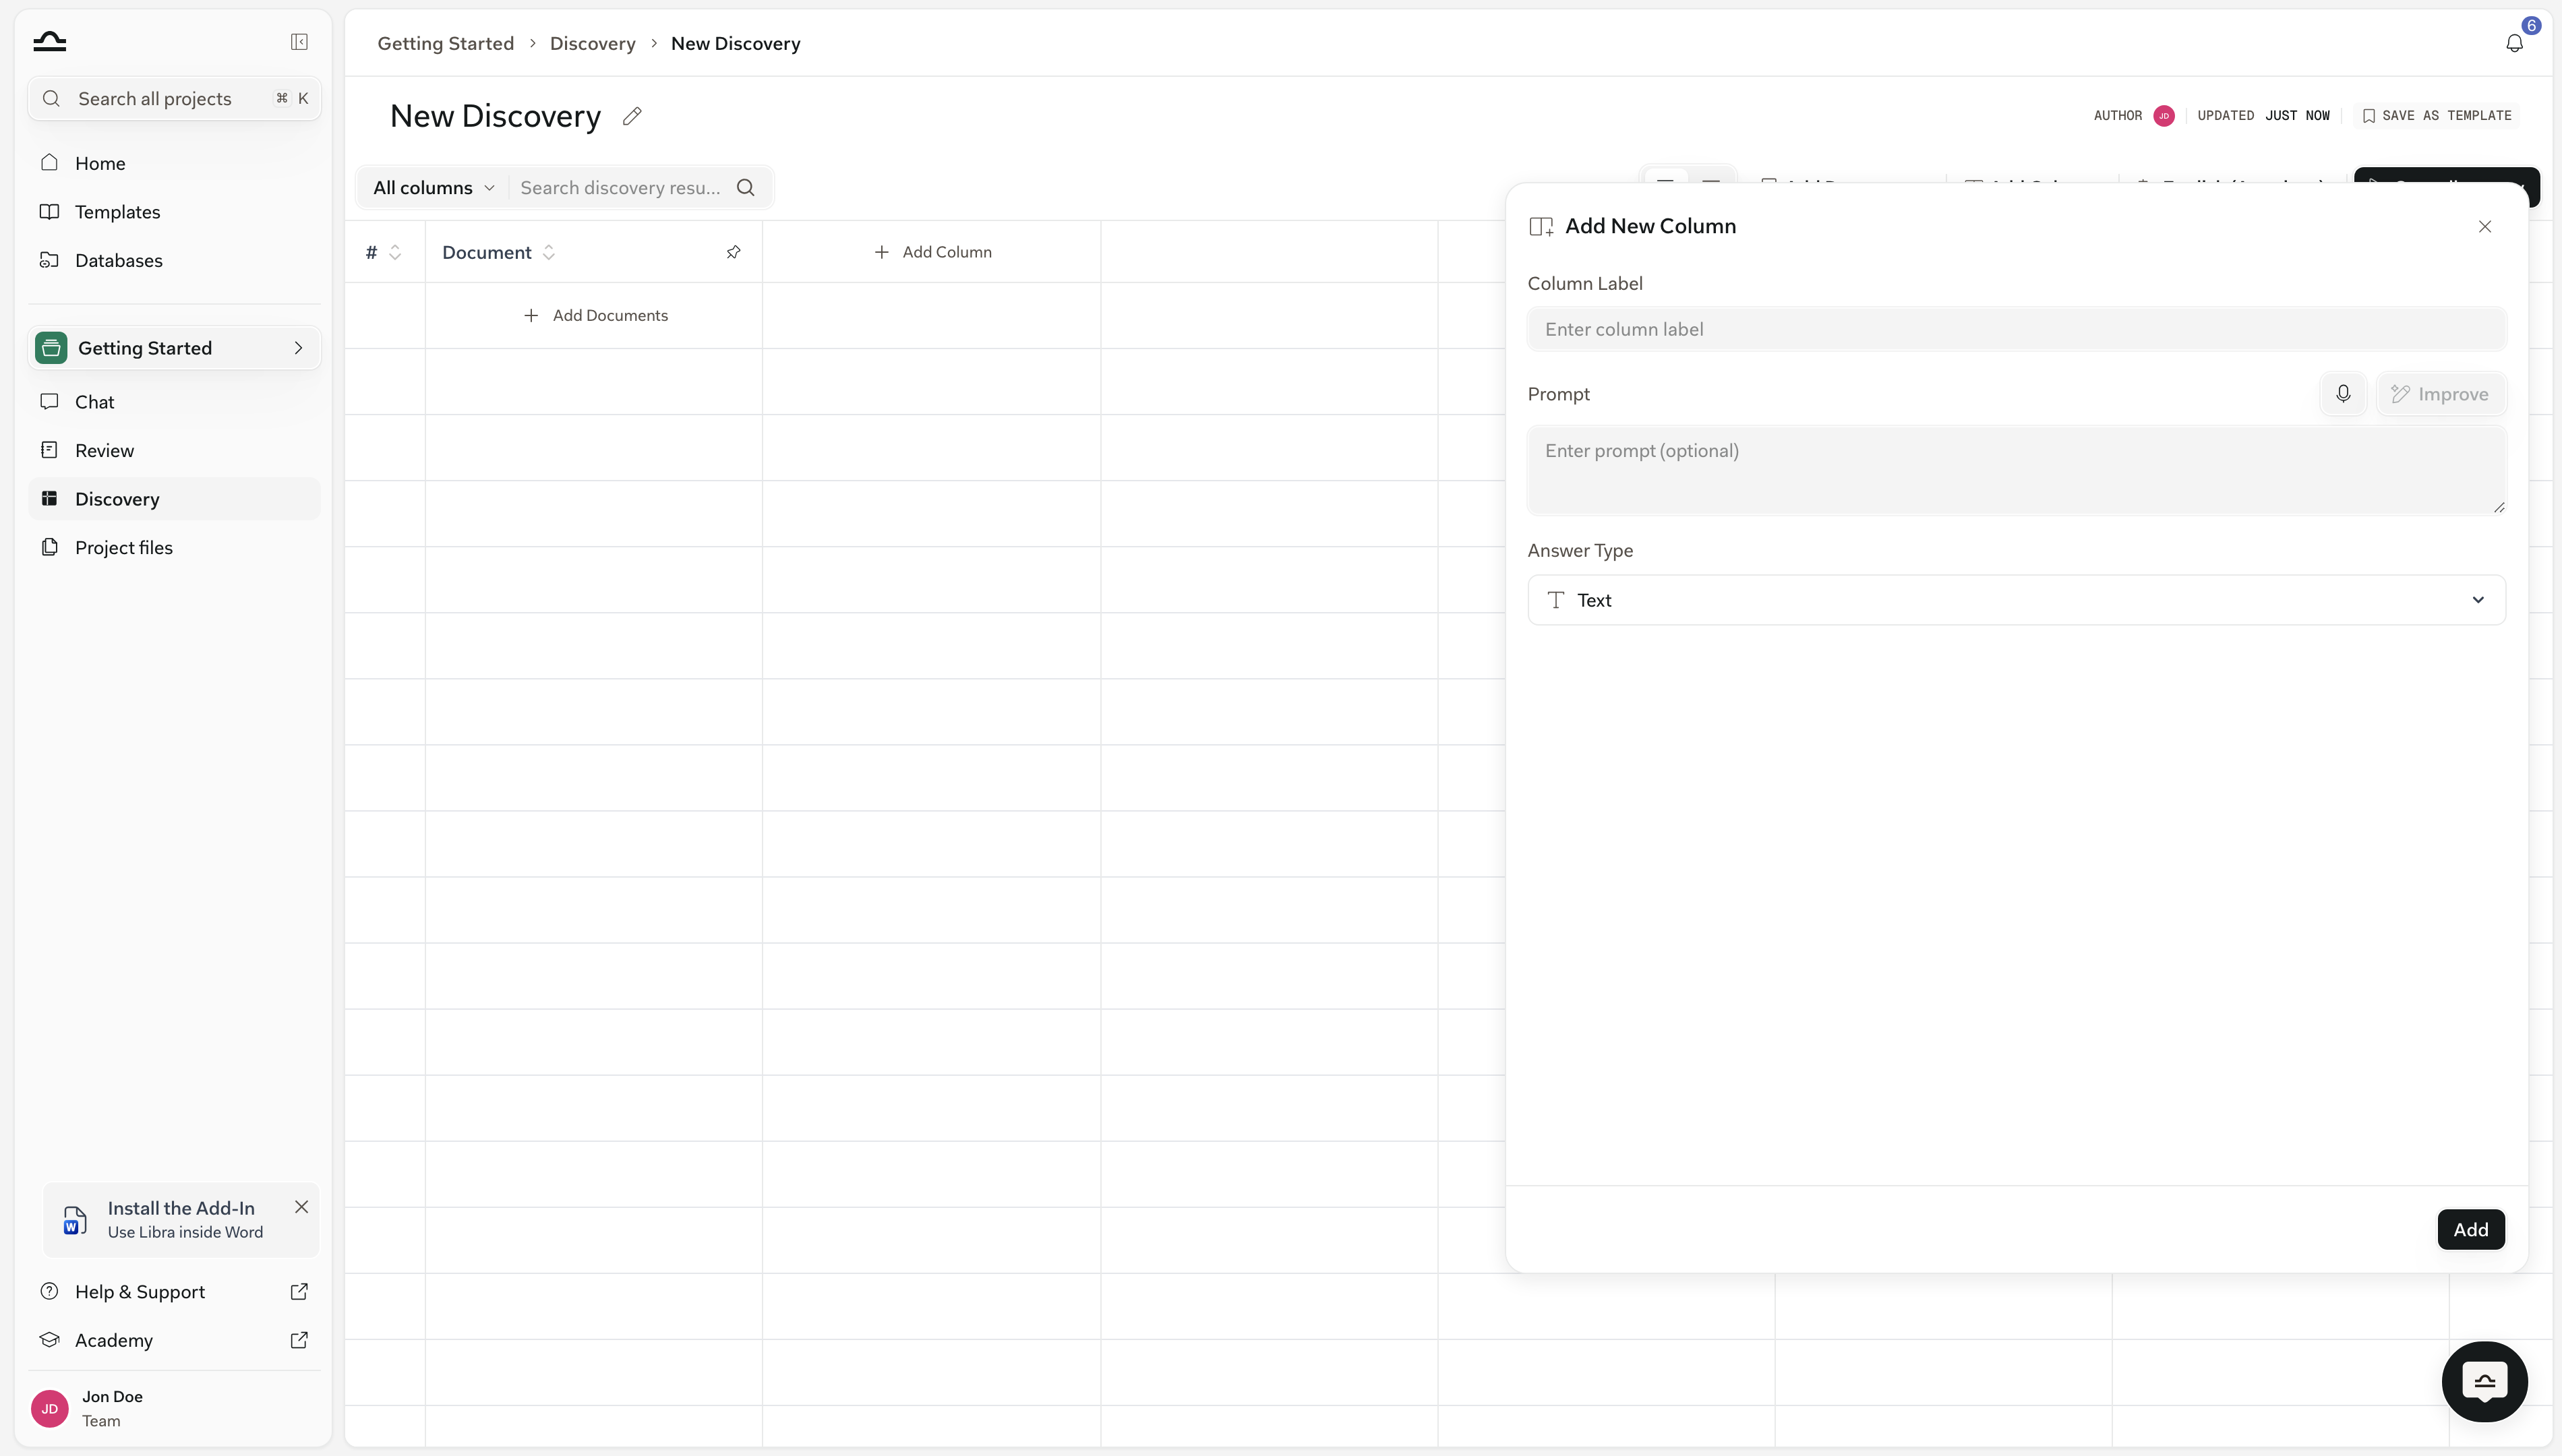The height and width of the screenshot is (1456, 2562).
Task: Click Discovery breadcrumb
Action: coord(592,43)
